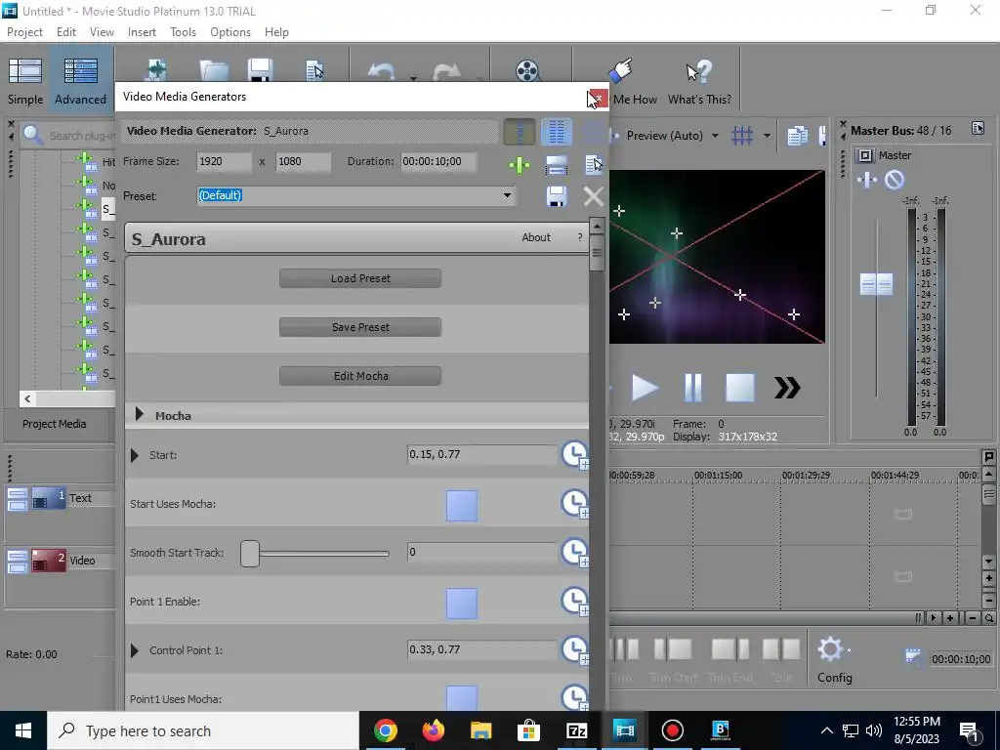Click the green Match Event Length icon

point(520,166)
